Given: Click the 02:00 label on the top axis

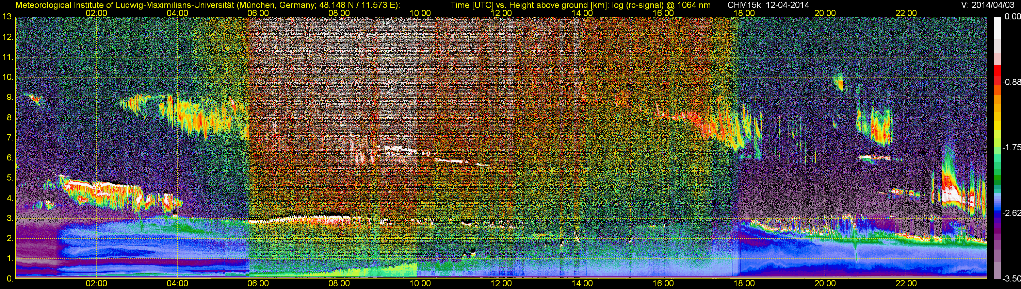Looking at the screenshot, I should click(x=96, y=13).
